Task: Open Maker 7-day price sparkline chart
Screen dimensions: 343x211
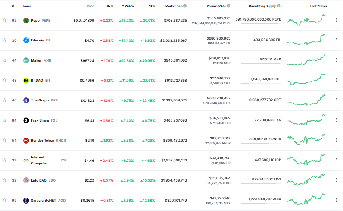Action: [306, 60]
